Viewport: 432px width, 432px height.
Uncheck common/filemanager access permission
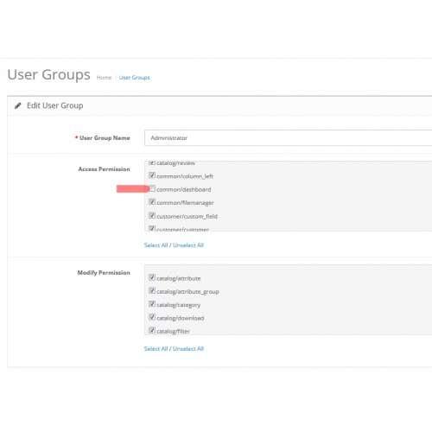152,202
